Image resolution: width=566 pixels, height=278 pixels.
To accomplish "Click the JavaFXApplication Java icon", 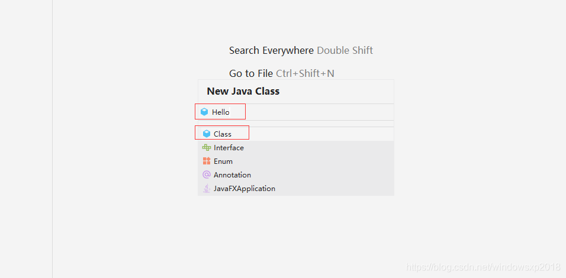I will point(207,189).
